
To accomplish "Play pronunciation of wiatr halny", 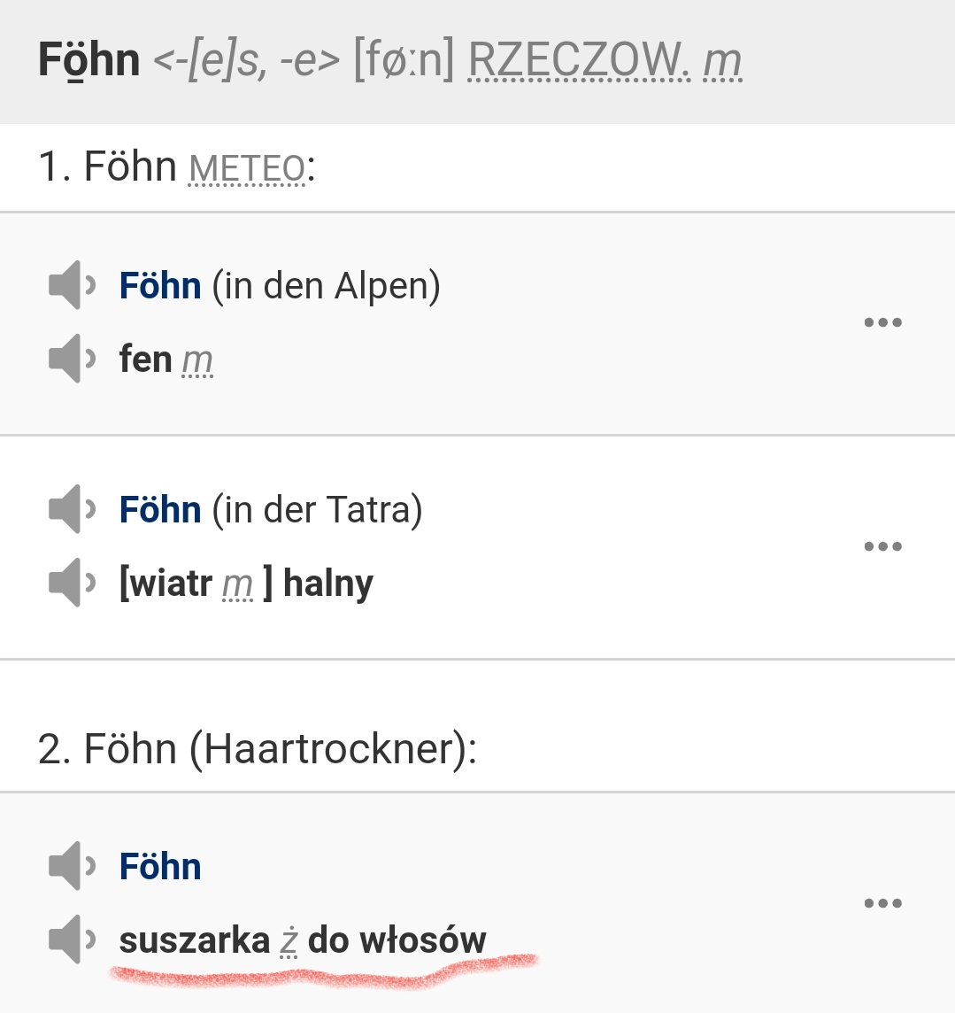I will [72, 583].
